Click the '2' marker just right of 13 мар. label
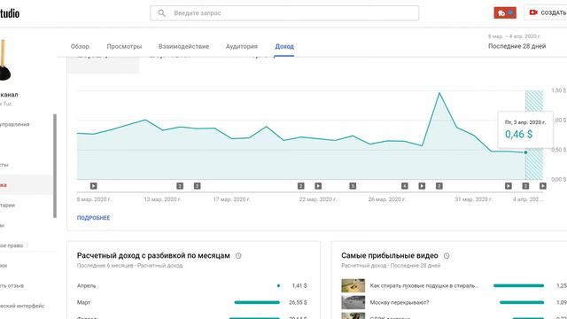The height and width of the screenshot is (319, 567). [x=180, y=186]
